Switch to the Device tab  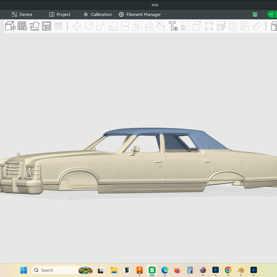click(x=22, y=14)
